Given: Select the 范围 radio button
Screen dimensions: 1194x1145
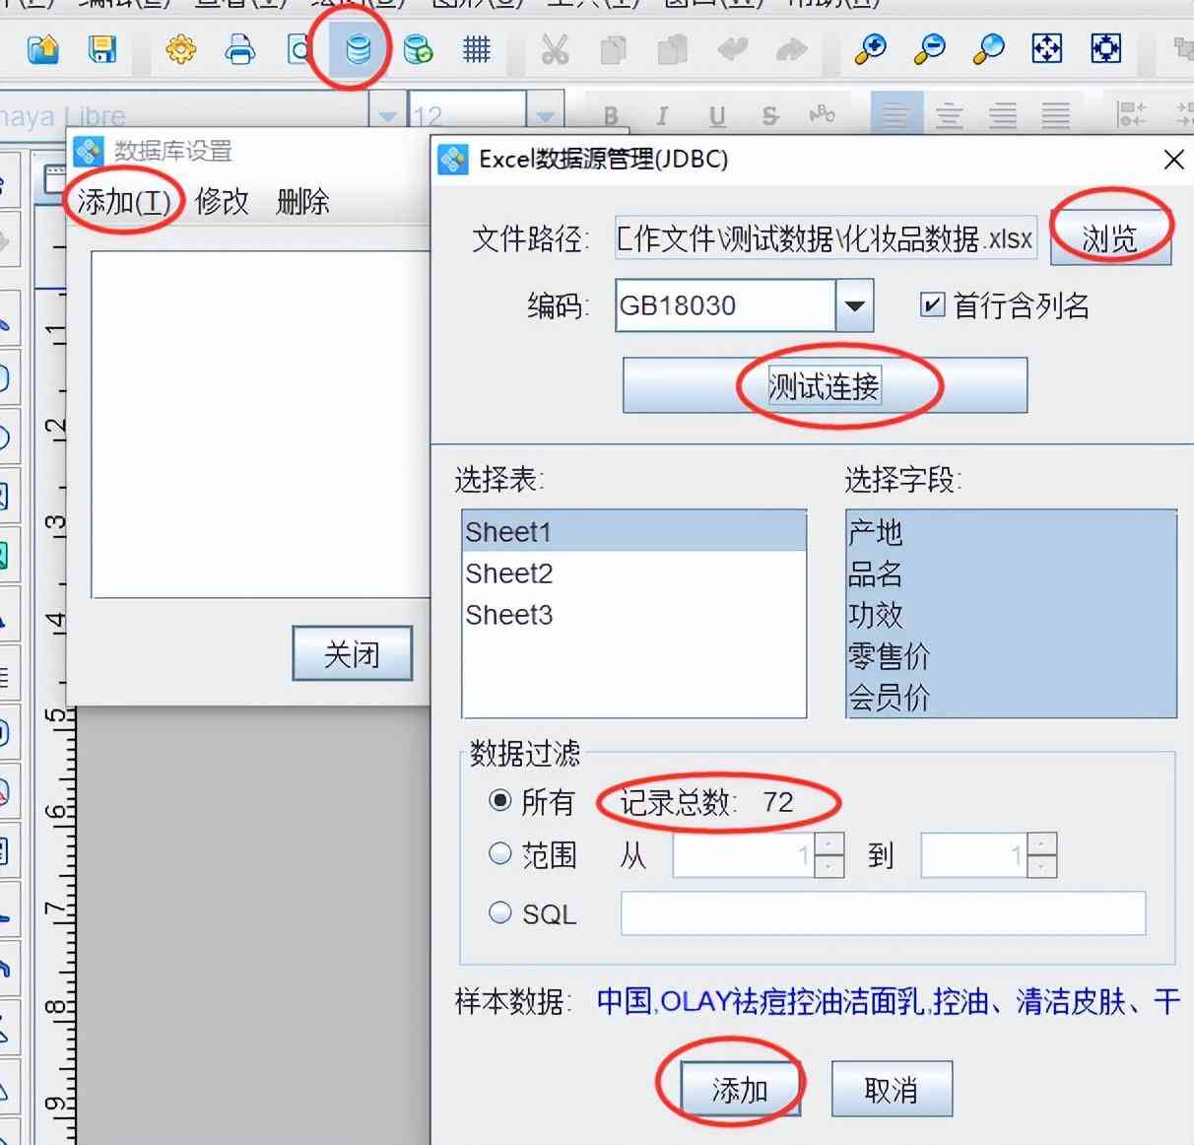Looking at the screenshot, I should pos(500,853).
